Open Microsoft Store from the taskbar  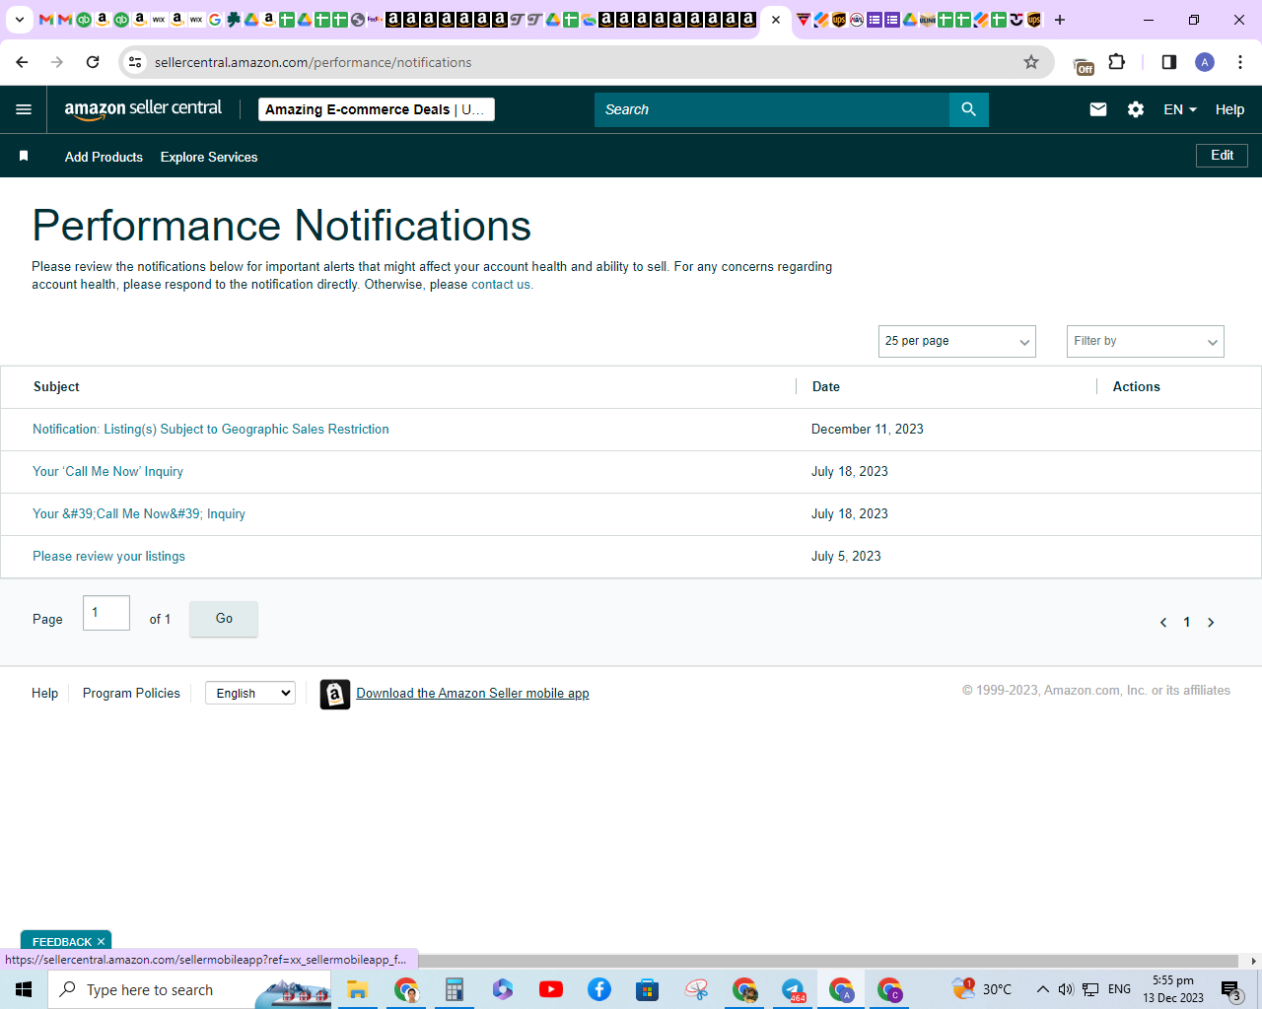[647, 989]
